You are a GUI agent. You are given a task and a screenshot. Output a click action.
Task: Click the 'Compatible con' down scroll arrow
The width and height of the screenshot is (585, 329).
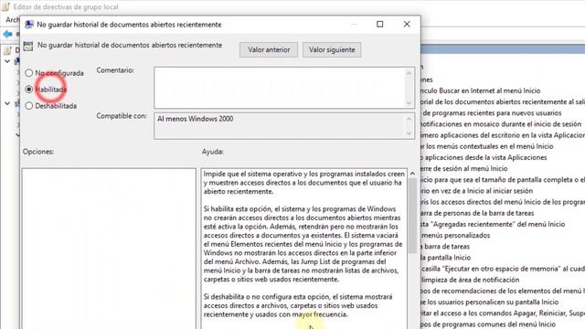pyautogui.click(x=409, y=133)
